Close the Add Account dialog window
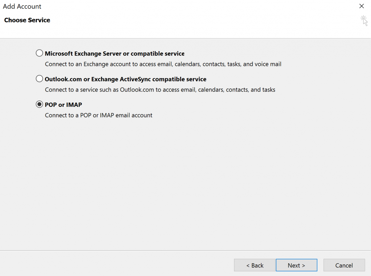371x276 pixels. tap(361, 6)
